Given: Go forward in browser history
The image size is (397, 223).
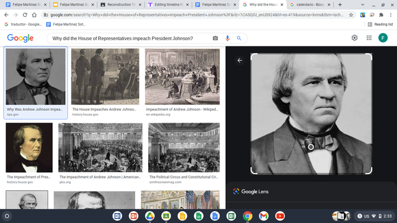Looking at the screenshot, I should pos(16,15).
